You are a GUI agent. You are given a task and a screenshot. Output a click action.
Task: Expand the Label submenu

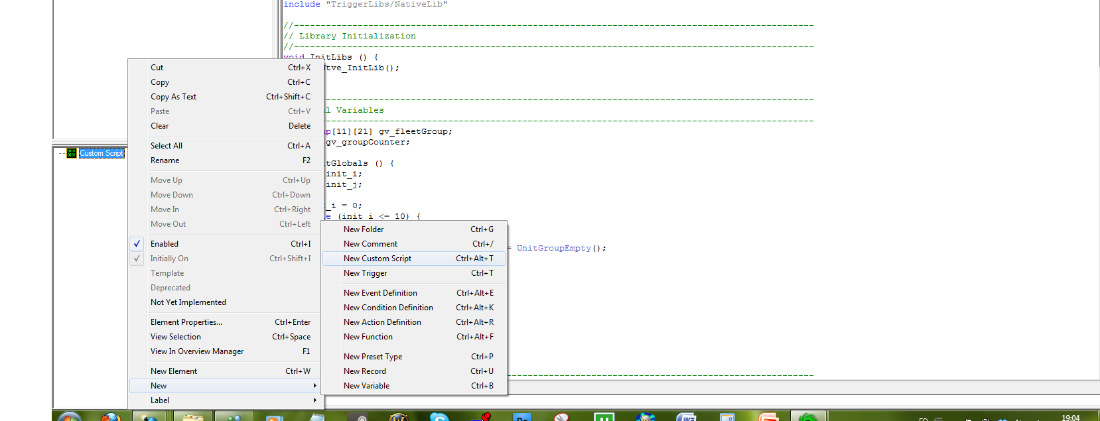pyautogui.click(x=226, y=400)
